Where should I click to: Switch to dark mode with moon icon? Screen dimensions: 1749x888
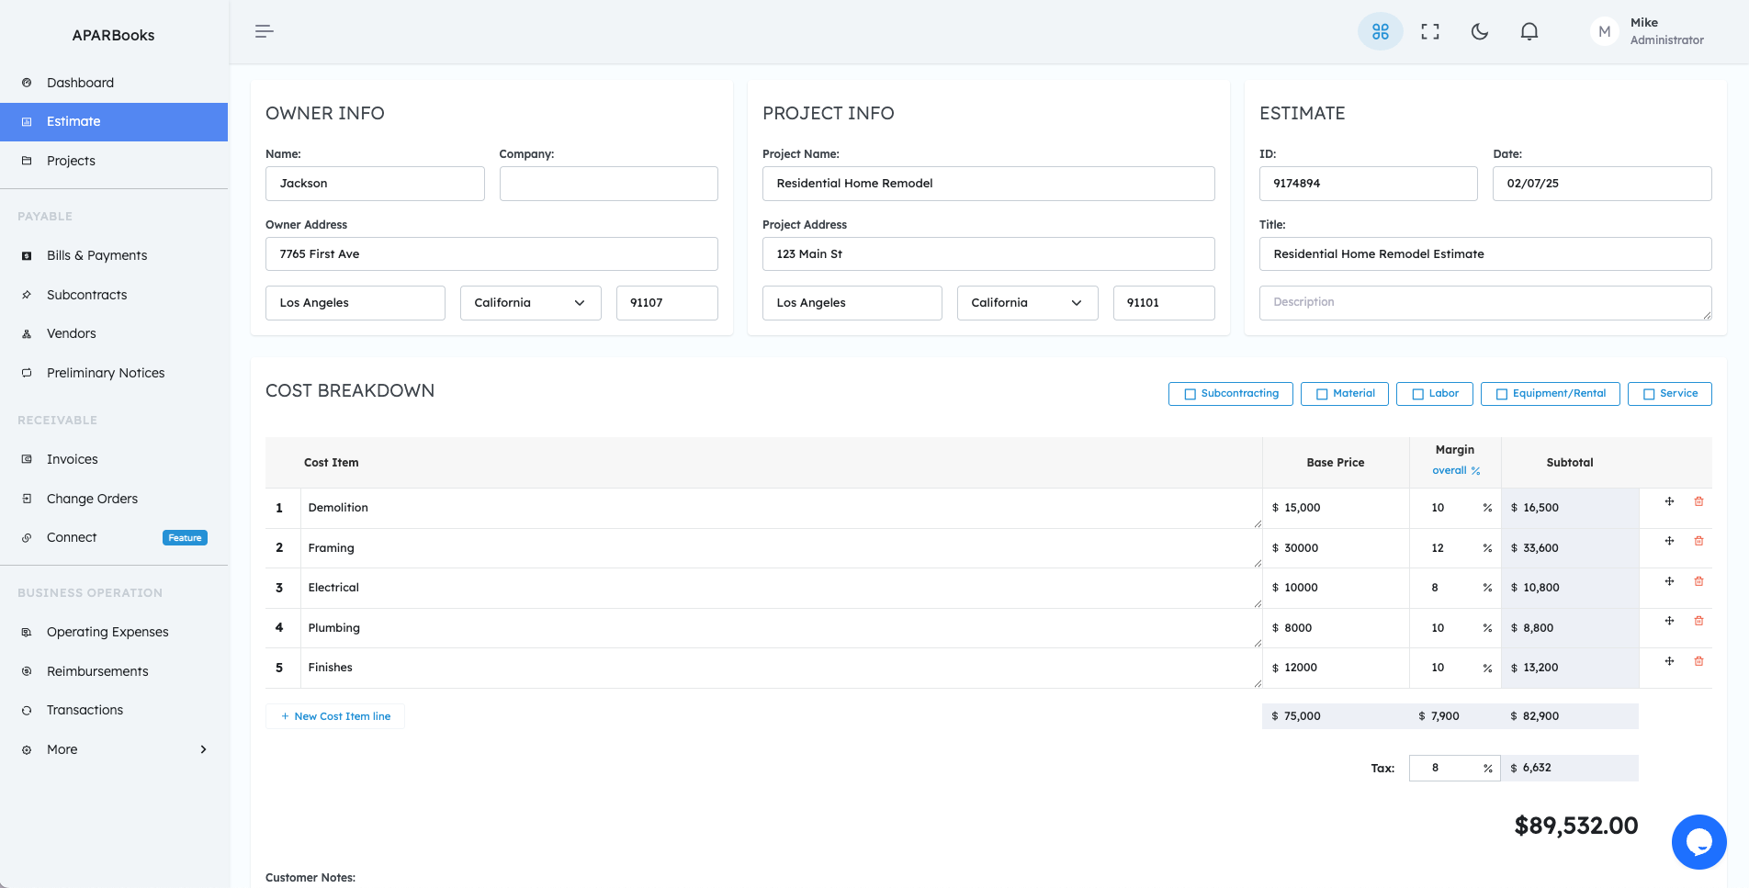tap(1479, 31)
